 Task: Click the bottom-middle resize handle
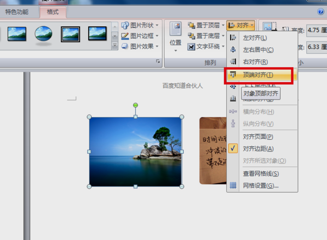[135, 187]
